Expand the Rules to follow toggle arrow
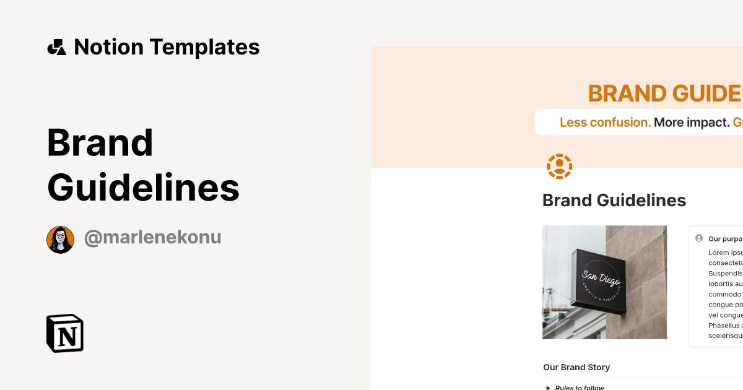Image resolution: width=743 pixels, height=390 pixels. (x=548, y=388)
